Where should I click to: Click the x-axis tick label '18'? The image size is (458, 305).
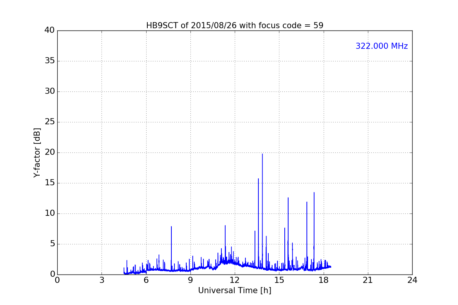(x=324, y=280)
